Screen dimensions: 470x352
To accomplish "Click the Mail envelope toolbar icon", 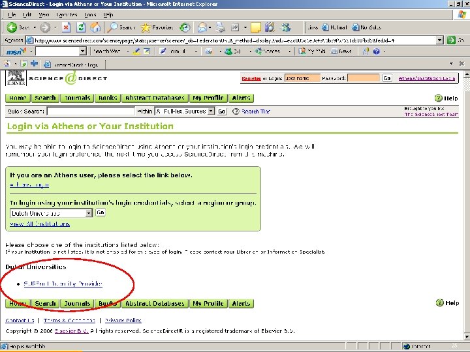I will coord(202,27).
